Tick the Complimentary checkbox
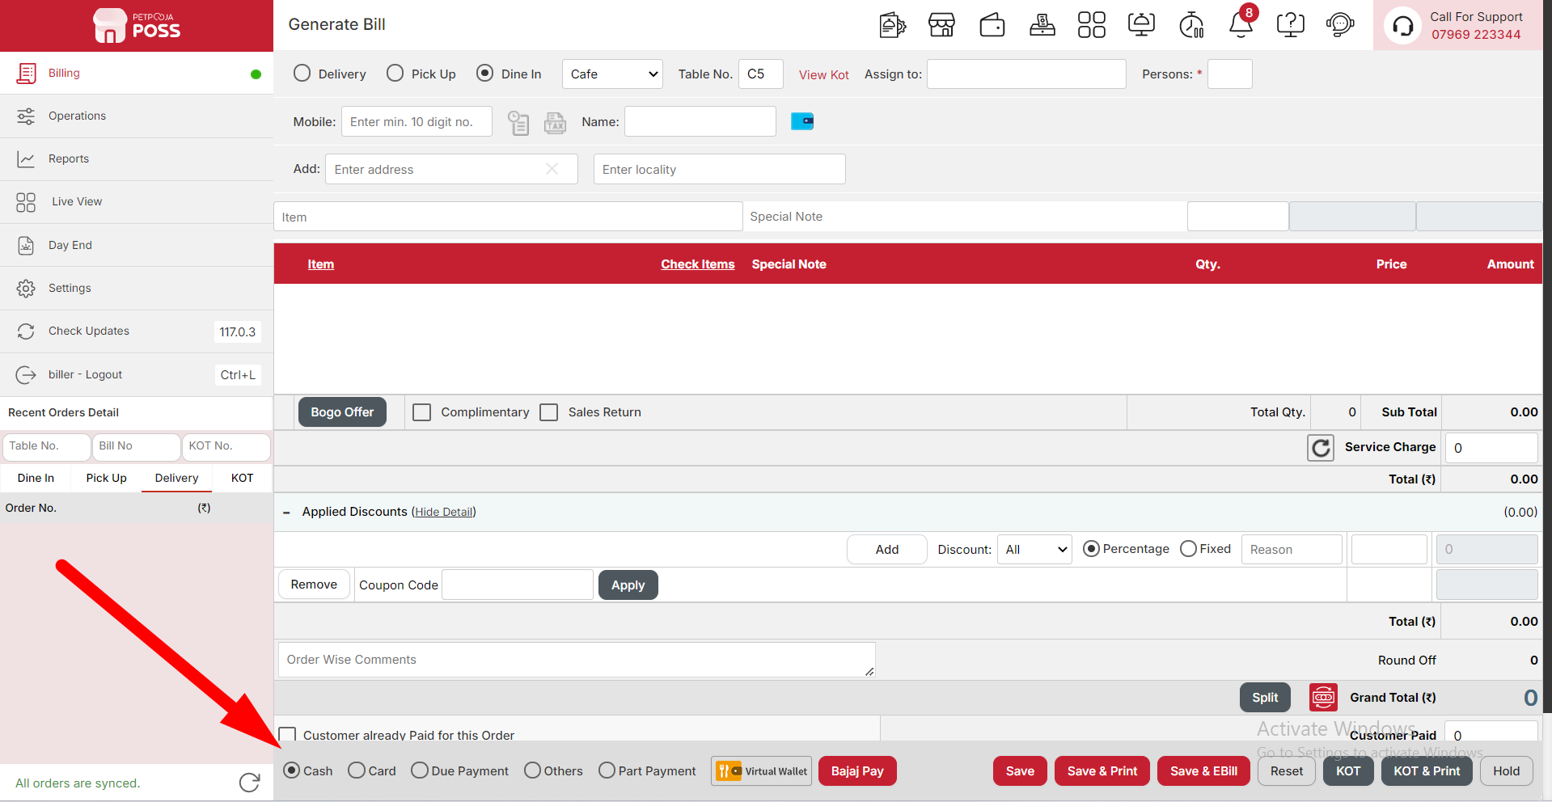The image size is (1552, 802). 421,412
